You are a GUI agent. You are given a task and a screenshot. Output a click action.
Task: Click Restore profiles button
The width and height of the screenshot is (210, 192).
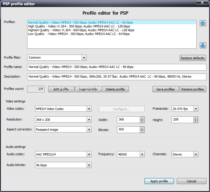[x=193, y=89]
